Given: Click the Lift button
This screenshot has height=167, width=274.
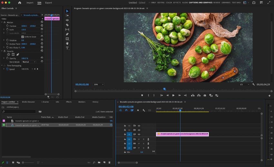Looking at the screenshot, I should tap(193, 95).
